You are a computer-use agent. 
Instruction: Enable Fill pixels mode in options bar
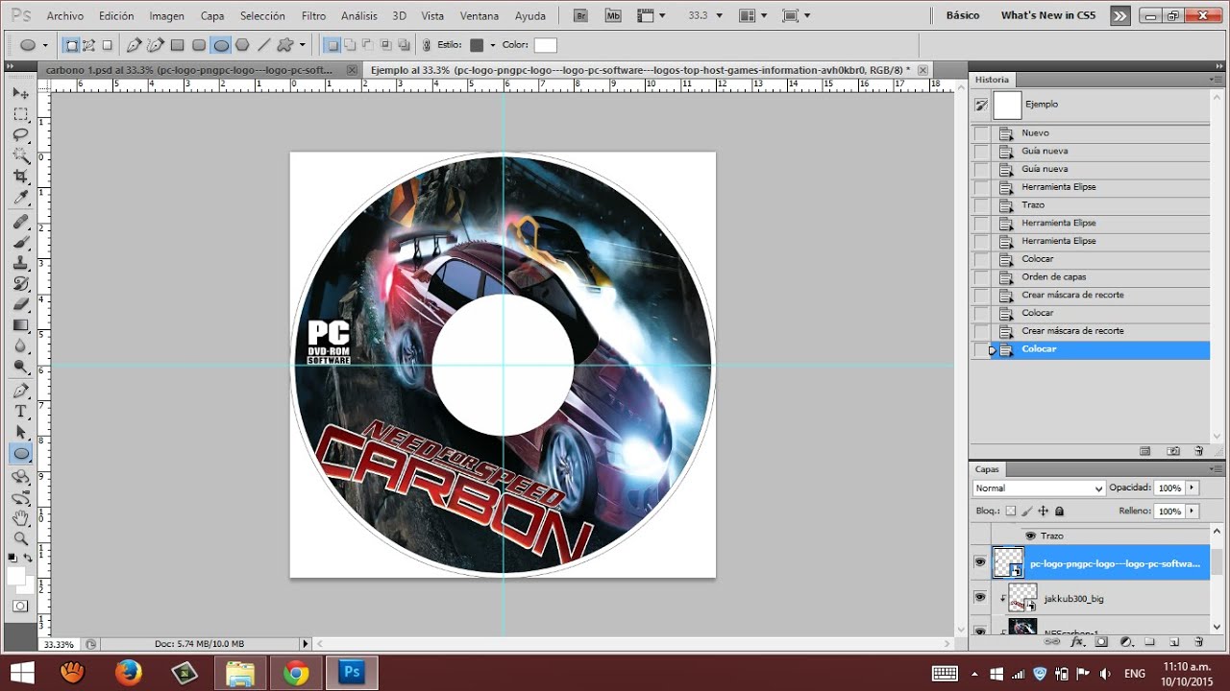pos(107,45)
